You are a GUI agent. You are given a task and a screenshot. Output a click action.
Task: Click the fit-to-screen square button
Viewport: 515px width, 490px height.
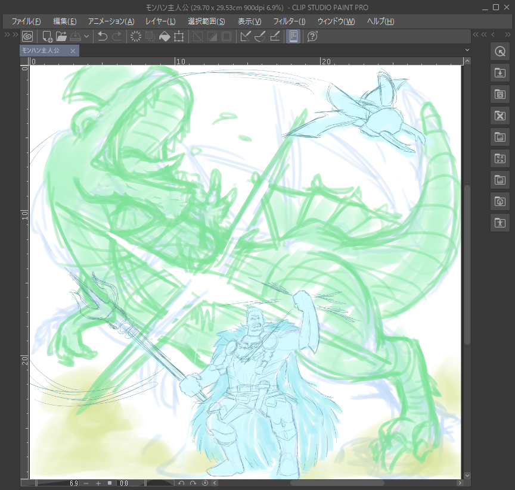point(110,483)
